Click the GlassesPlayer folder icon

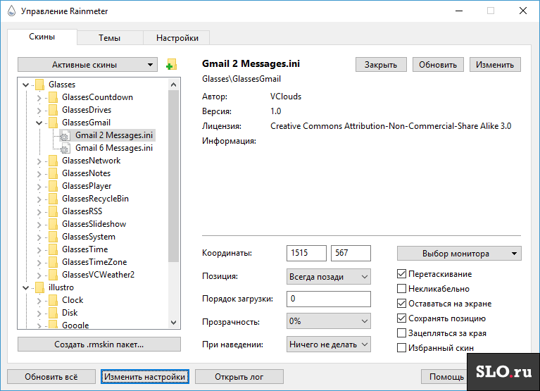coord(53,186)
